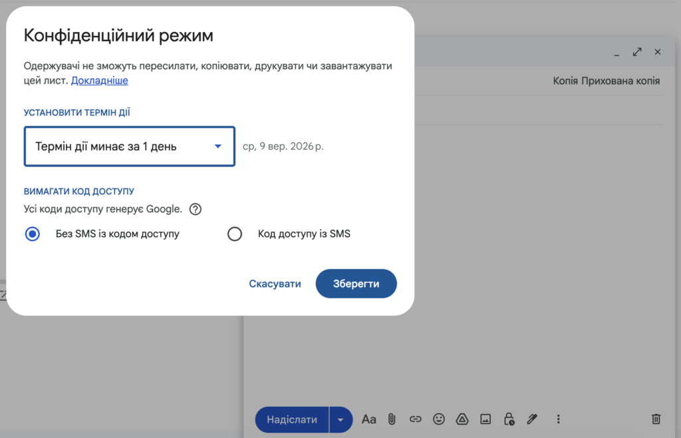
Task: Open the three-dot more options menu
Action: [559, 419]
